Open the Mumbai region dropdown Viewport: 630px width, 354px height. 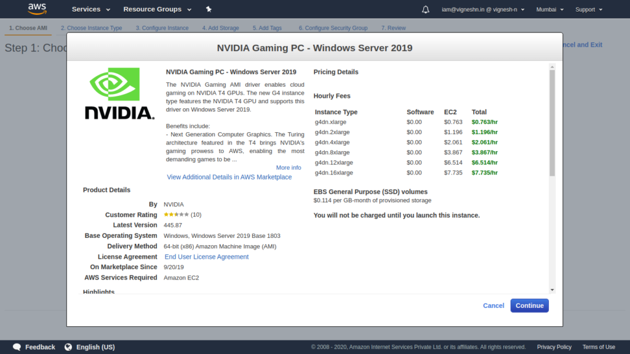pos(549,9)
